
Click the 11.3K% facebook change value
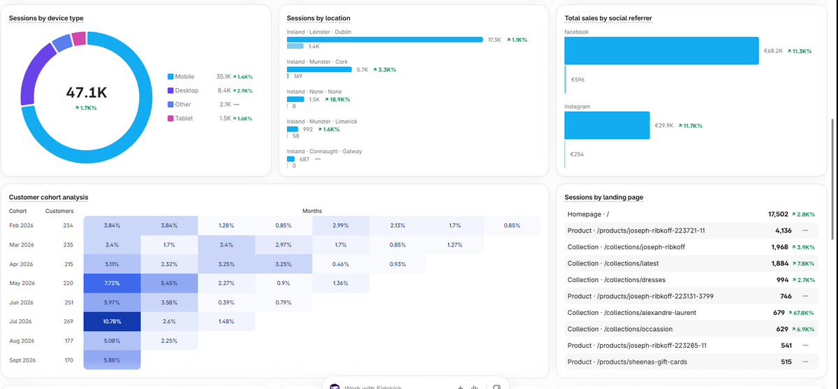coord(799,51)
